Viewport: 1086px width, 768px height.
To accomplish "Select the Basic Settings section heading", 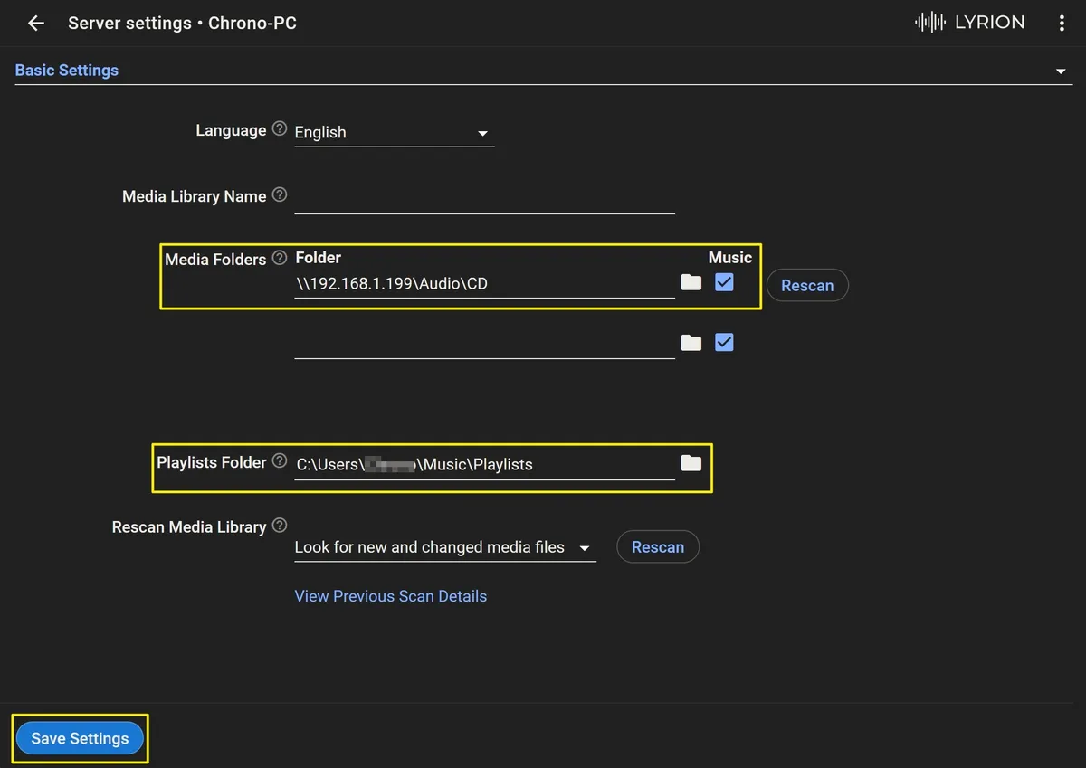I will click(x=67, y=70).
